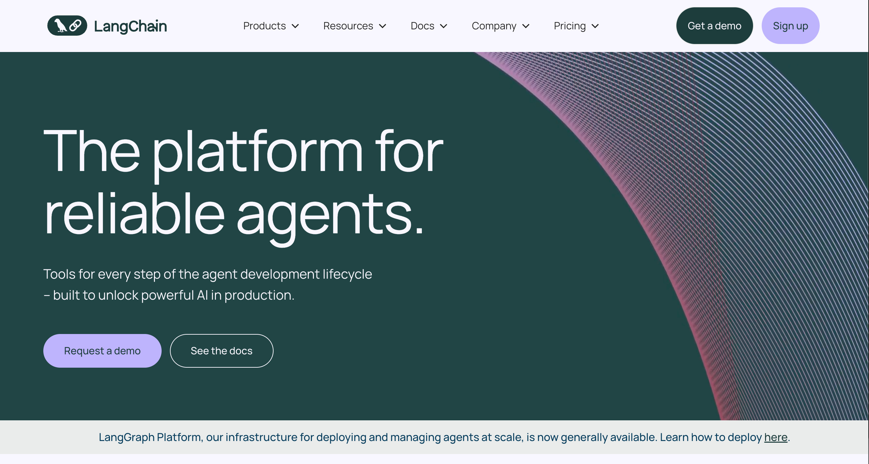Viewport: 869px width, 464px height.
Task: Expand the chevron next to Products
Action: click(295, 26)
